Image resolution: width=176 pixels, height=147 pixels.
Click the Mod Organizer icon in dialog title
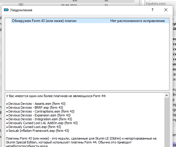point(6,10)
